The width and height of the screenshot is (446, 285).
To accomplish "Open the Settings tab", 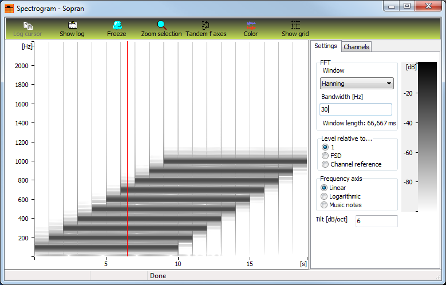I will 326,46.
